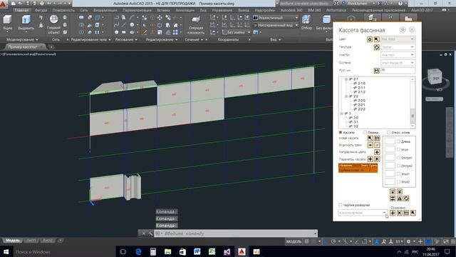This screenshot has width=456, height=257.
Task: Remove saved item with X under Сохранено
Action: pyautogui.click(x=400, y=213)
